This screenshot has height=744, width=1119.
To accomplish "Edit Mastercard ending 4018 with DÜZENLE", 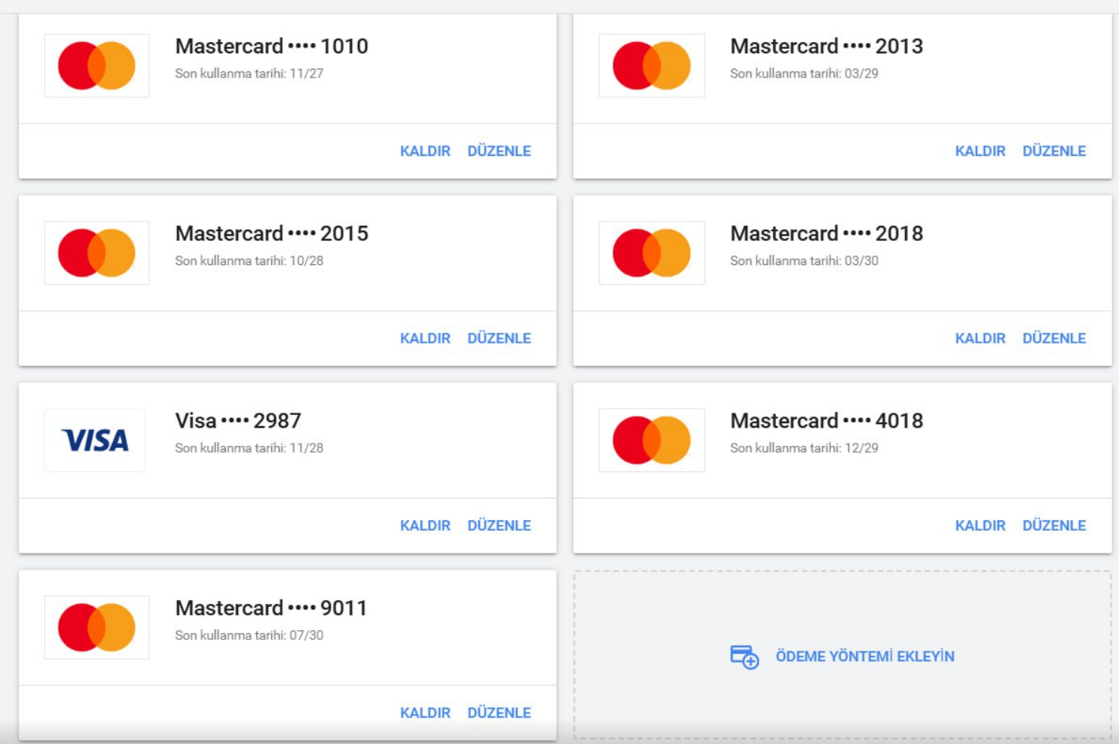I will pos(1054,525).
